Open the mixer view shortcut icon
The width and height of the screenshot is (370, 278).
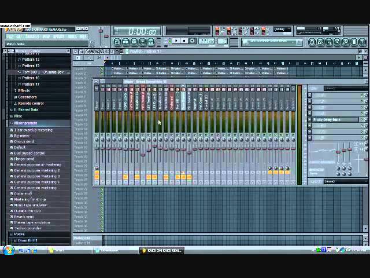coord(151,42)
